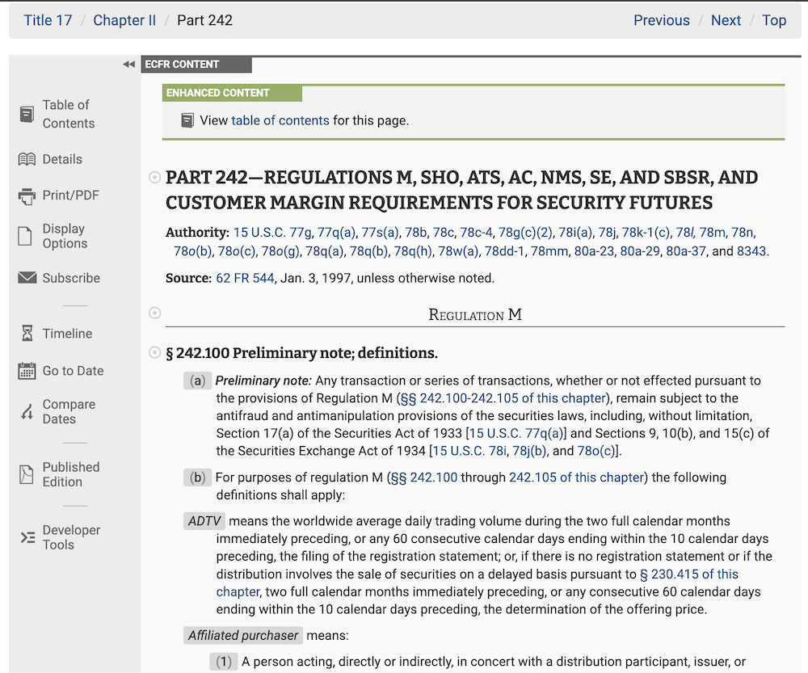Open the Timeline sidebar item
808x673 pixels.
[x=68, y=334]
